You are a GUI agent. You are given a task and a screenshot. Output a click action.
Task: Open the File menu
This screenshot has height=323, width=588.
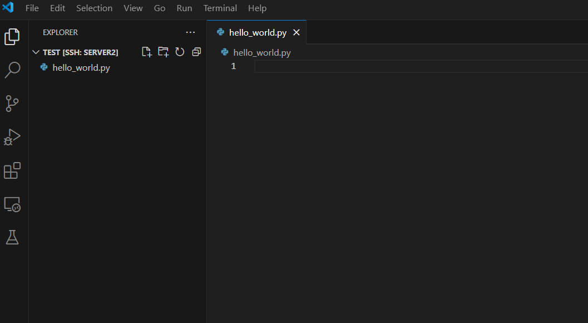[32, 8]
